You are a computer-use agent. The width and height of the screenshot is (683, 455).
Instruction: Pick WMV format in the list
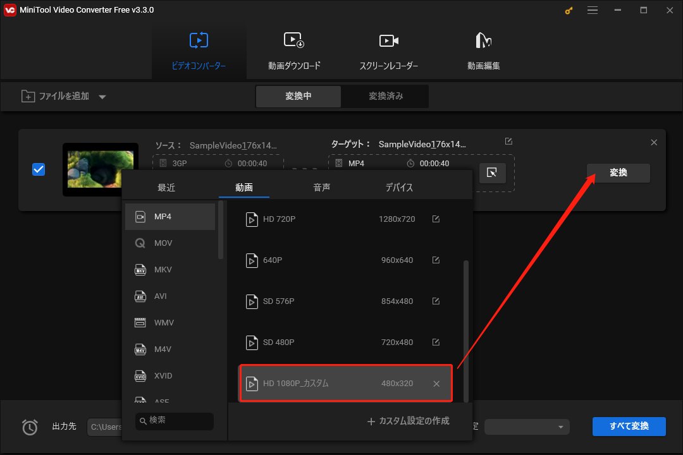click(170, 323)
